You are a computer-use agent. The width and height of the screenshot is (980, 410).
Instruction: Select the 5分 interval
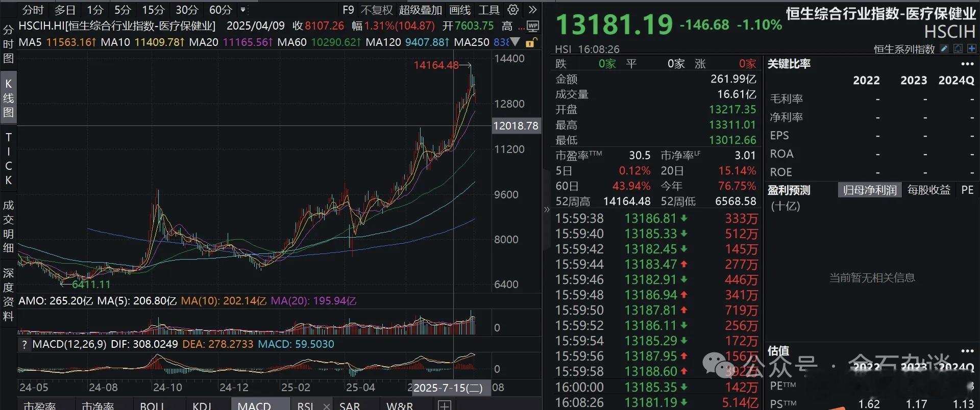point(122,10)
